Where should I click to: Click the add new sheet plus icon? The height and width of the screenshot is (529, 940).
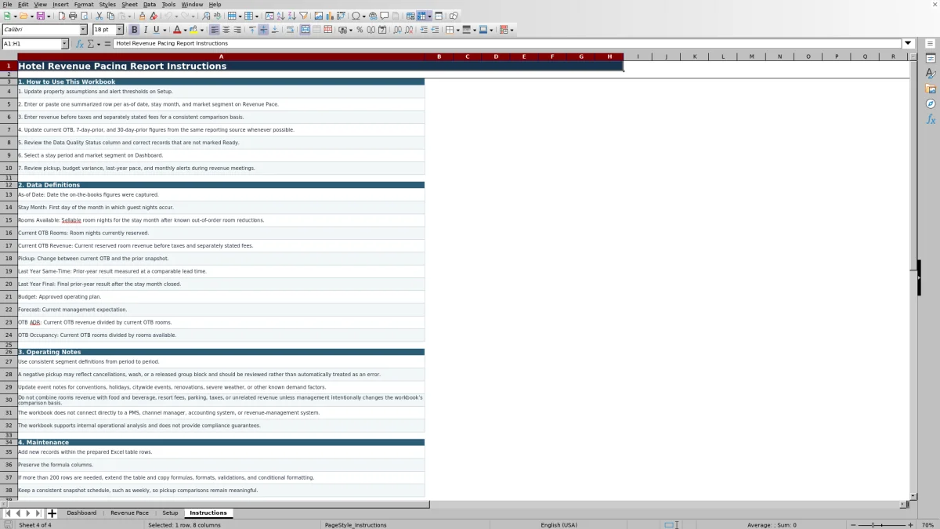click(x=52, y=513)
